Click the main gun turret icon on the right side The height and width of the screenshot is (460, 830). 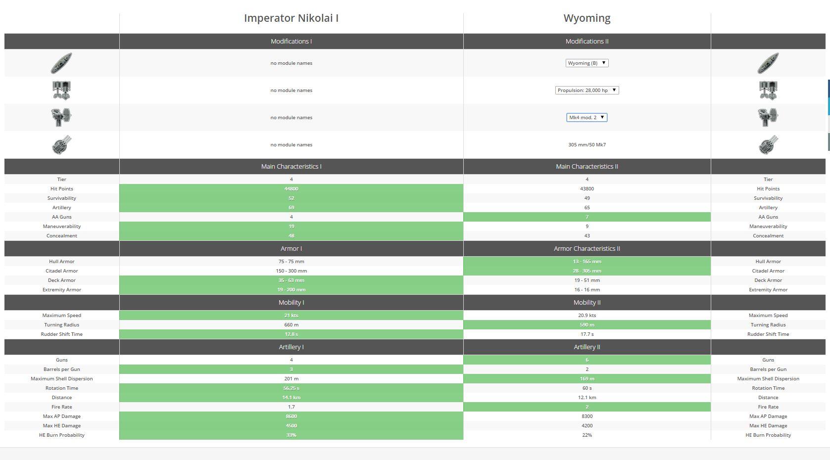[768, 144]
